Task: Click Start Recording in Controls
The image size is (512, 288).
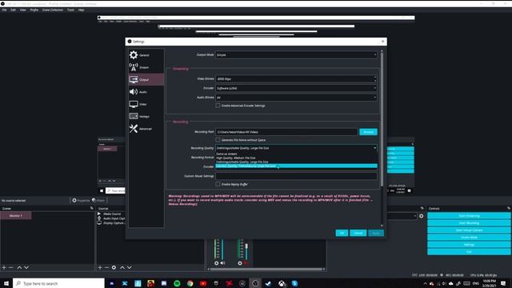Action: [x=469, y=223]
